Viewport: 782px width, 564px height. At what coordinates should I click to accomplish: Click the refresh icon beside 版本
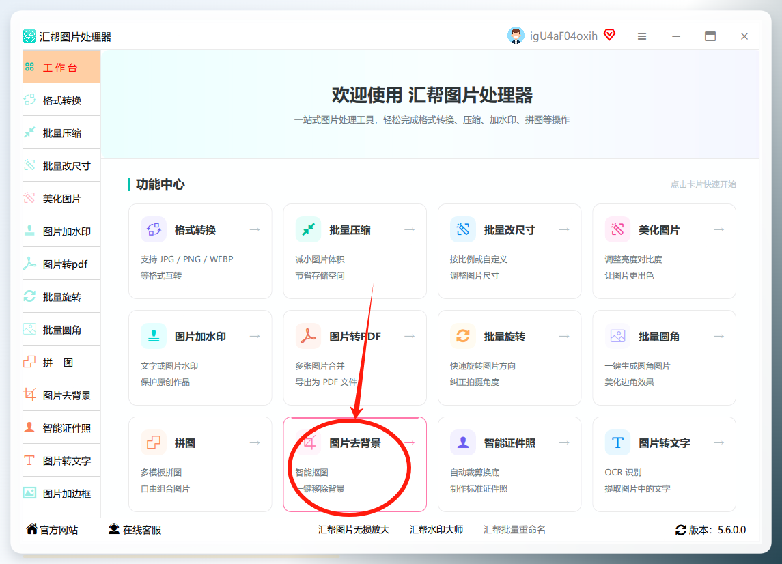coord(681,530)
